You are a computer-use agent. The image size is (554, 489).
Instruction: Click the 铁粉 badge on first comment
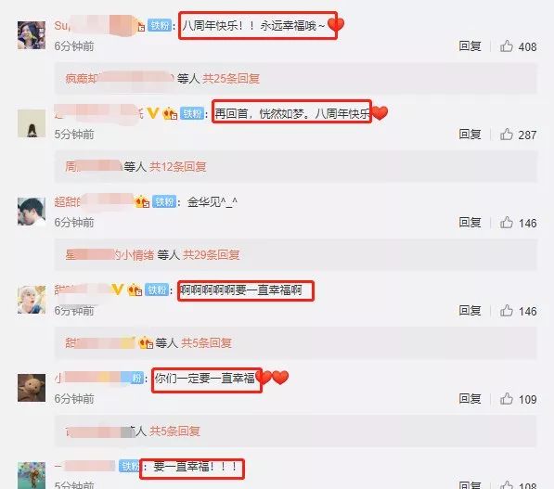tap(160, 25)
